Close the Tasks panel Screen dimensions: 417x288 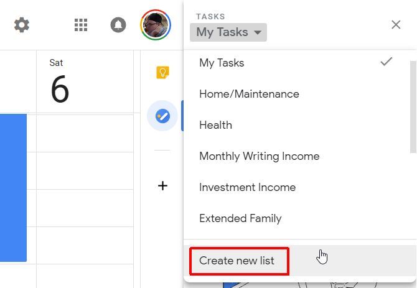click(396, 25)
